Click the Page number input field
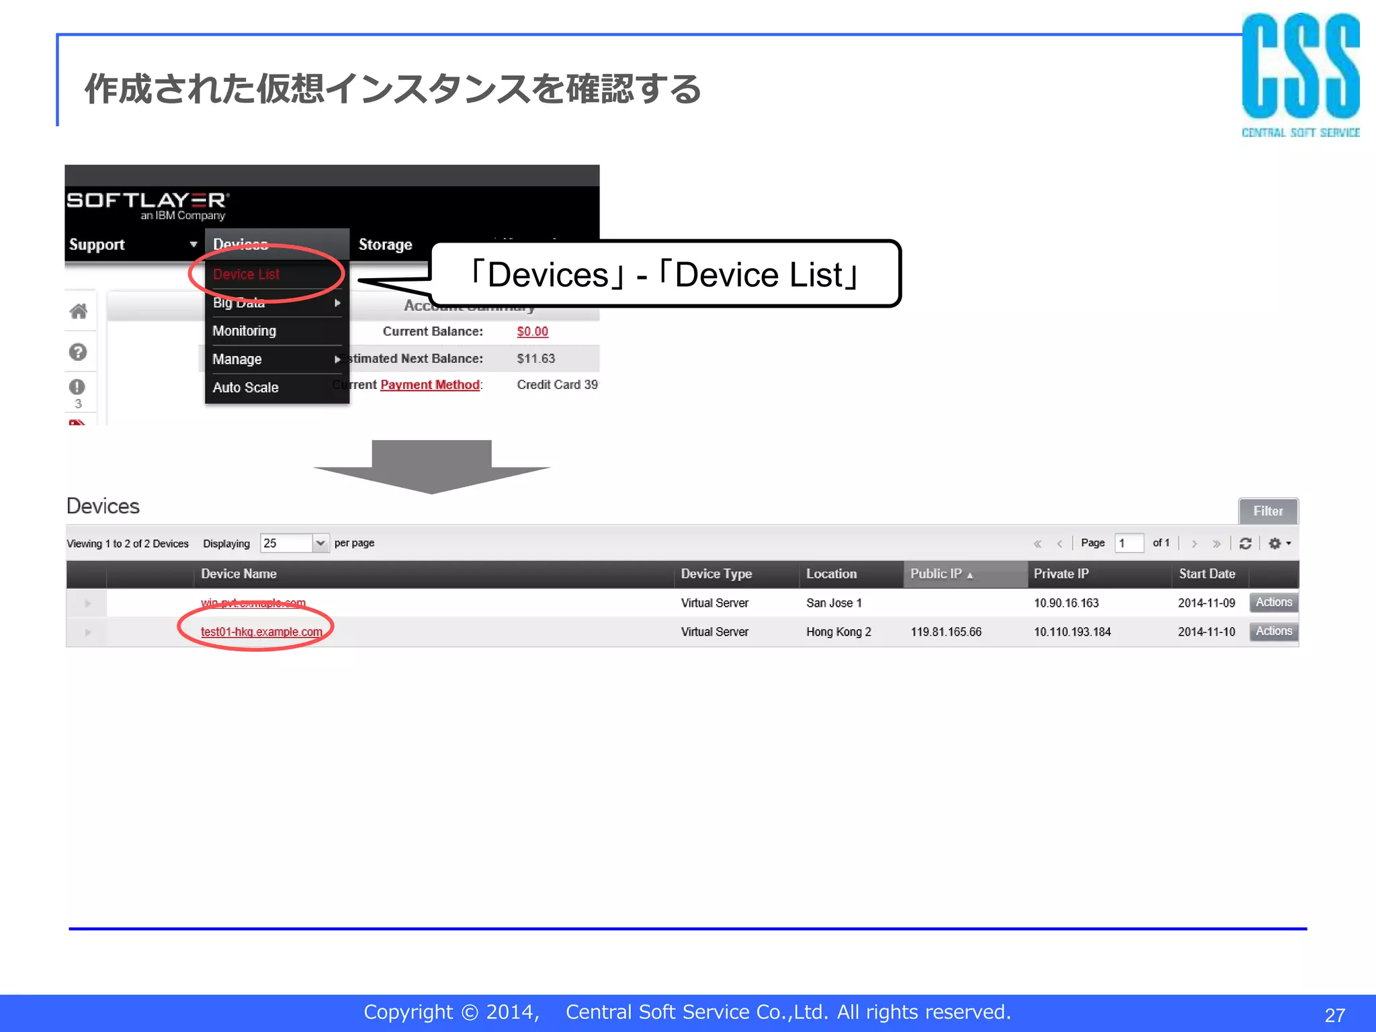Image resolution: width=1376 pixels, height=1032 pixels. (x=1129, y=543)
